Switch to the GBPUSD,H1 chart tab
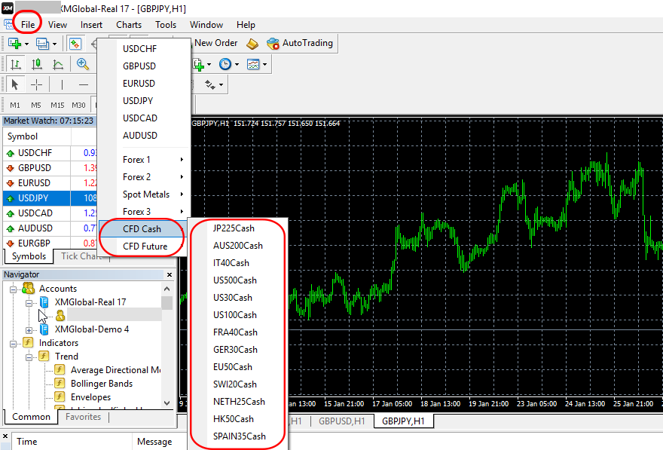663x450 pixels. 341,421
